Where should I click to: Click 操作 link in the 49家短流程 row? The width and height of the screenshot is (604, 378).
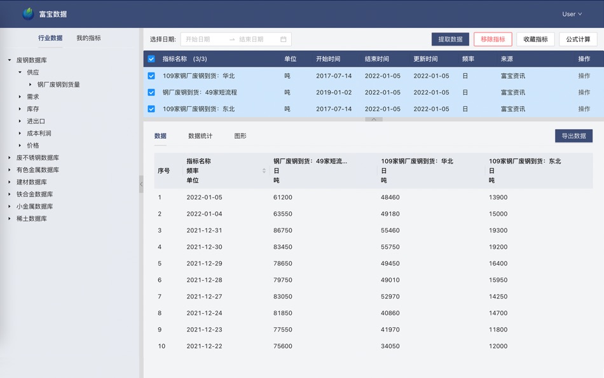pyautogui.click(x=584, y=92)
